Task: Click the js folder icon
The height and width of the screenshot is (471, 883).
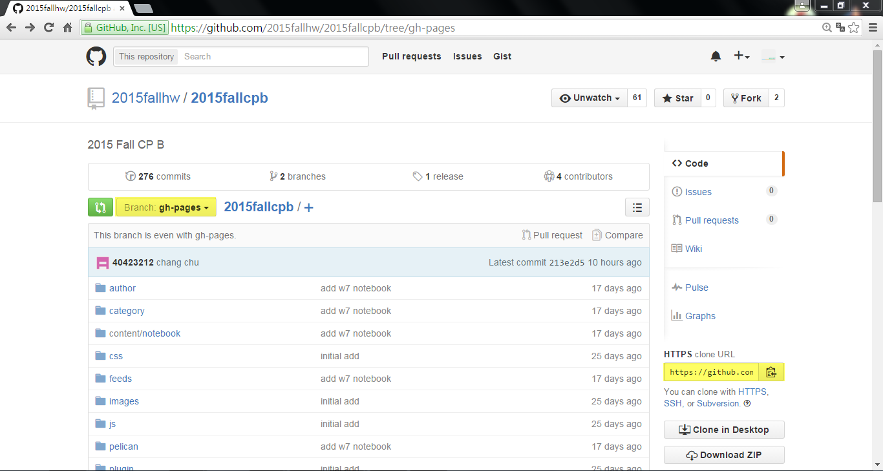Action: coord(100,424)
